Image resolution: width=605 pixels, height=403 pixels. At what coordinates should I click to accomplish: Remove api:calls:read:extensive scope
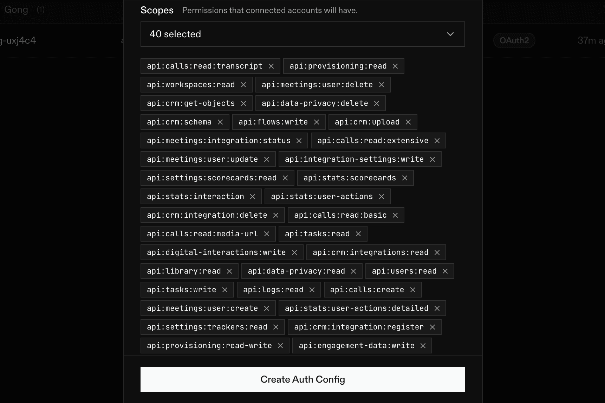[x=437, y=141]
